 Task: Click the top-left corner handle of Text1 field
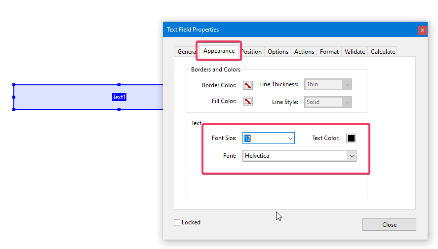(14, 85)
